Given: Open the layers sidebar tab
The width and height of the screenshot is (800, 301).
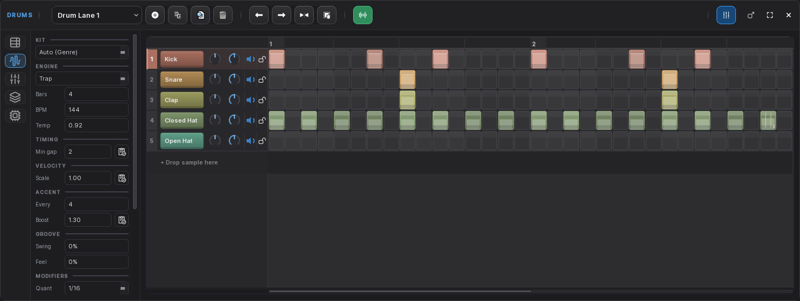Looking at the screenshot, I should (x=15, y=97).
